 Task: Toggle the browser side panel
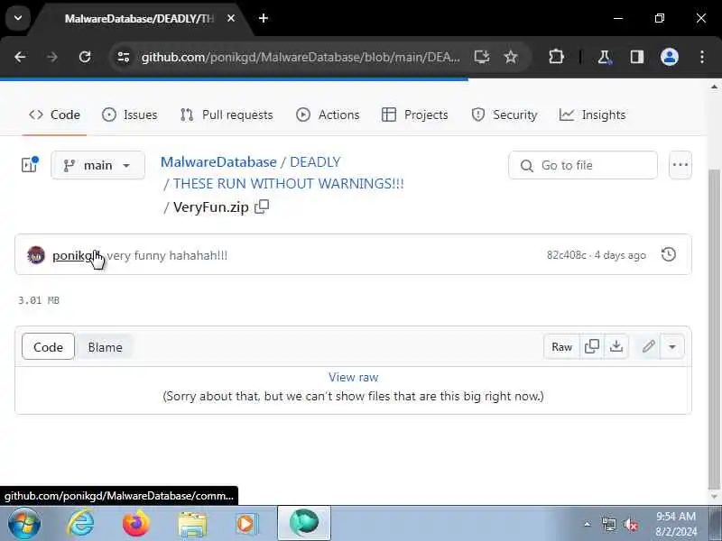coord(637,57)
